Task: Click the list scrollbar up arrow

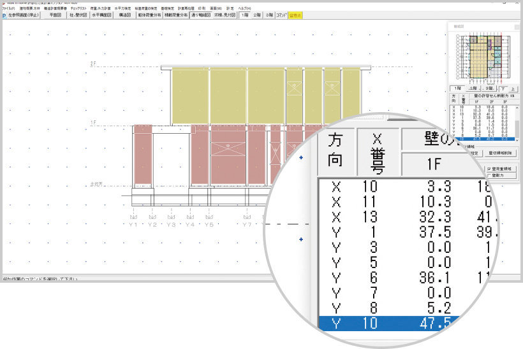Action: [x=517, y=108]
